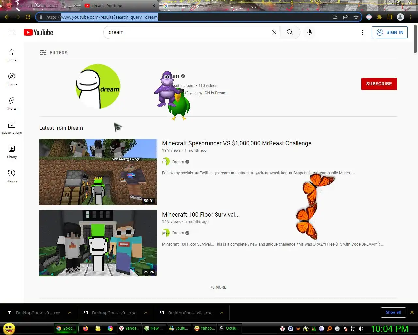Reload the page
Screen dimensions: 418x335
(28, 17)
